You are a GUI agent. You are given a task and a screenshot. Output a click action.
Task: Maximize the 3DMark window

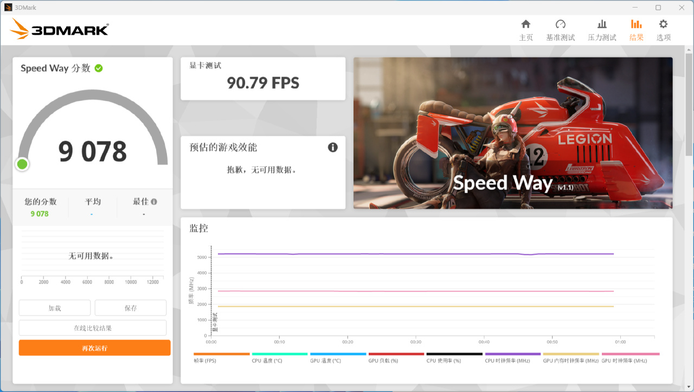(x=658, y=8)
